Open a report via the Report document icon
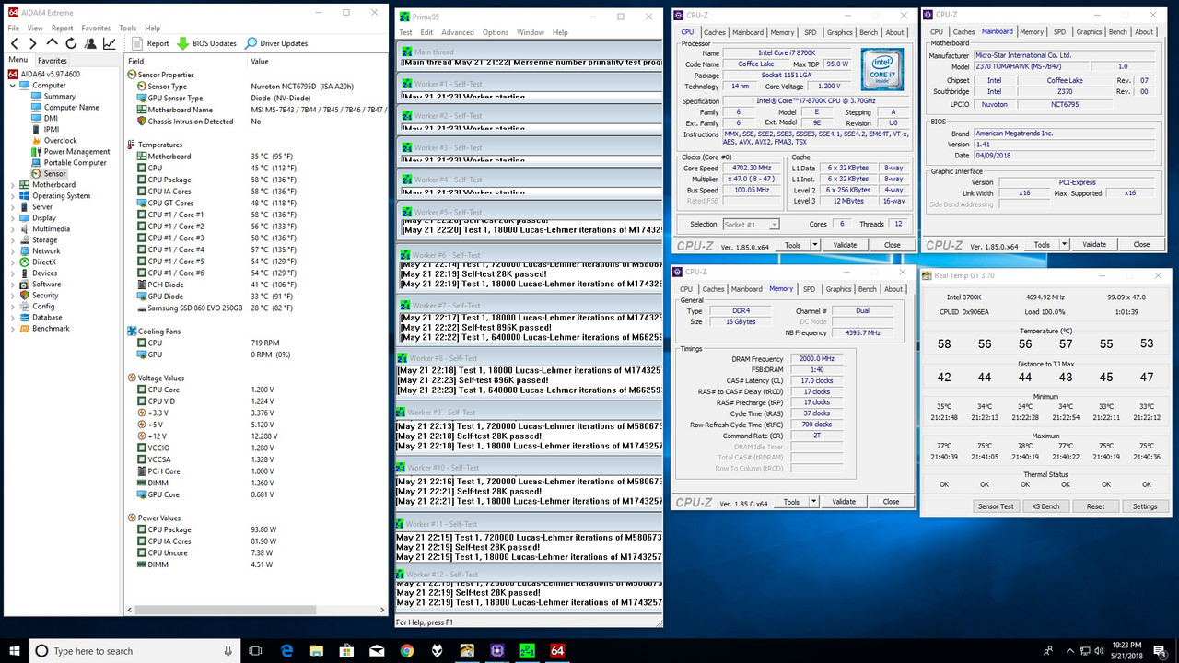This screenshot has width=1179, height=663. 137,43
